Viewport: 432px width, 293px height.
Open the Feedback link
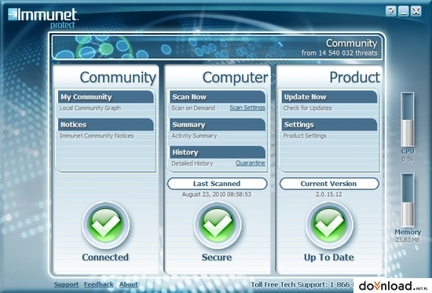click(x=99, y=284)
